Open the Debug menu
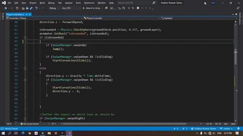The height and width of the screenshot is (136, 243). [51, 3]
